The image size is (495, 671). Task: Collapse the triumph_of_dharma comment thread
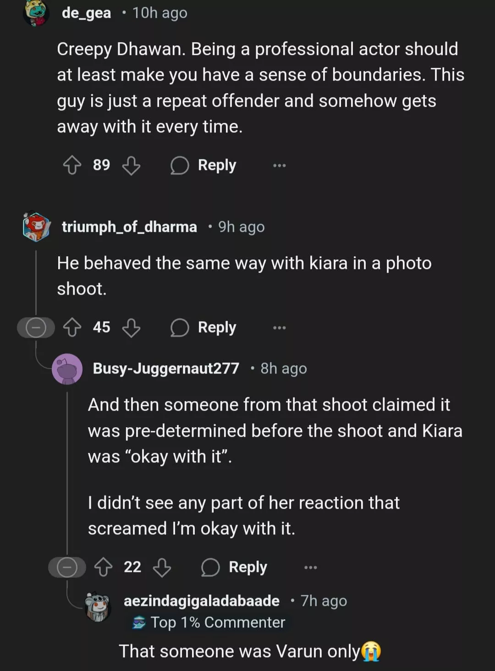pyautogui.click(x=36, y=328)
